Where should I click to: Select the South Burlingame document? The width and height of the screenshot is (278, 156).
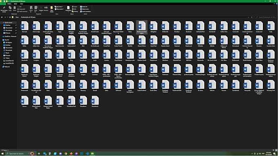(130, 86)
